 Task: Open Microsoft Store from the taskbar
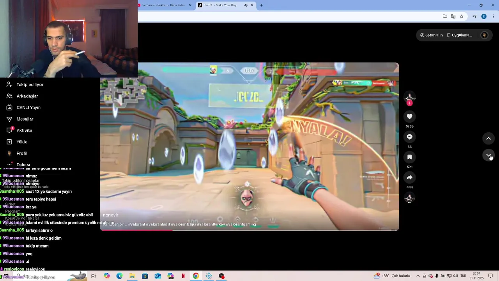145,276
